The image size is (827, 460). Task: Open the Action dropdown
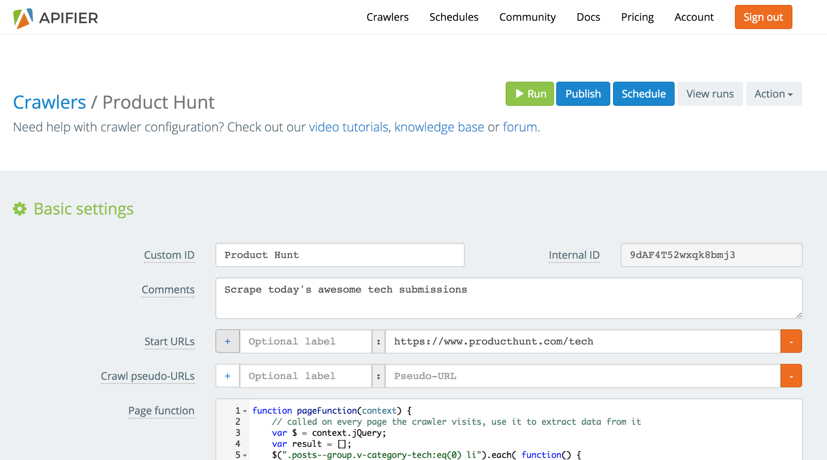(773, 93)
